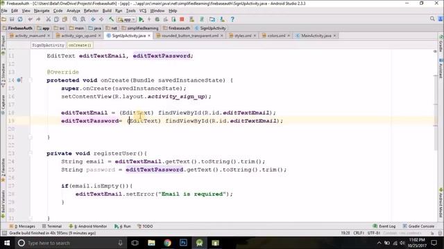444x249 pixels.
Task: Open Android Monitor tool window
Action: click(88, 226)
